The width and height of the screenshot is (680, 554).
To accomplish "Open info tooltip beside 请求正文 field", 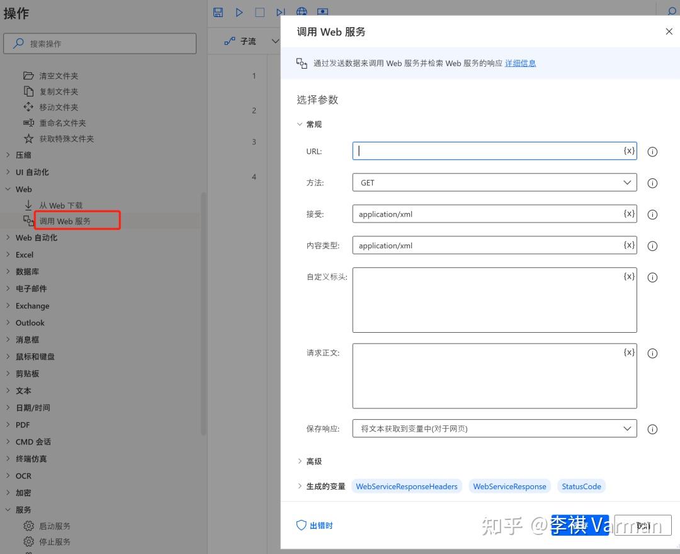I will (x=652, y=353).
